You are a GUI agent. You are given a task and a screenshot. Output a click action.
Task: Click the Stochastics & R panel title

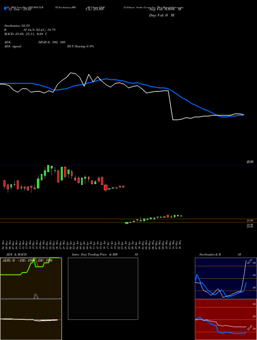[x=210, y=254]
